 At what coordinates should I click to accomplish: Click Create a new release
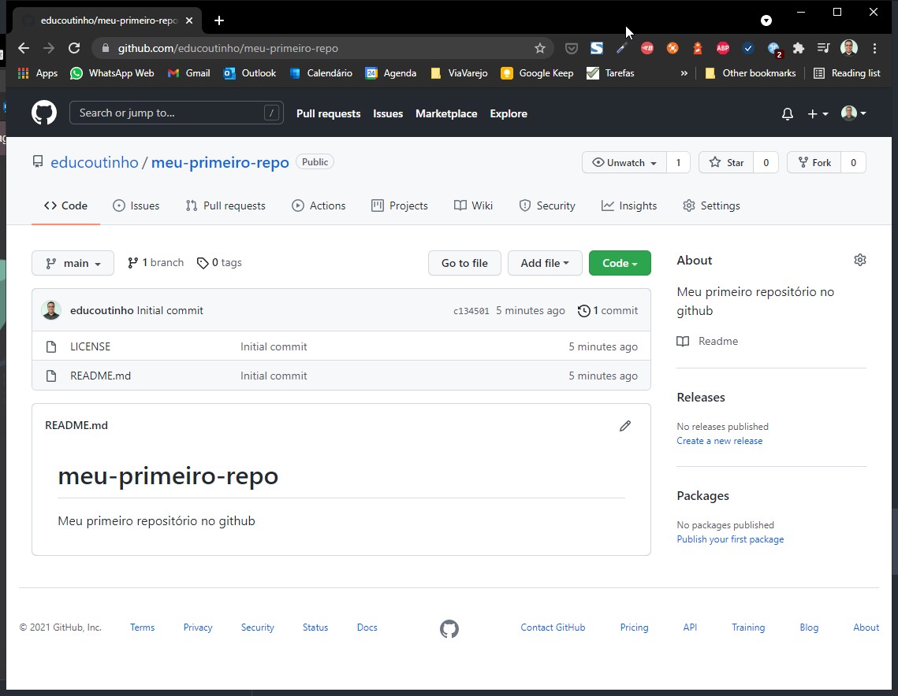(719, 441)
